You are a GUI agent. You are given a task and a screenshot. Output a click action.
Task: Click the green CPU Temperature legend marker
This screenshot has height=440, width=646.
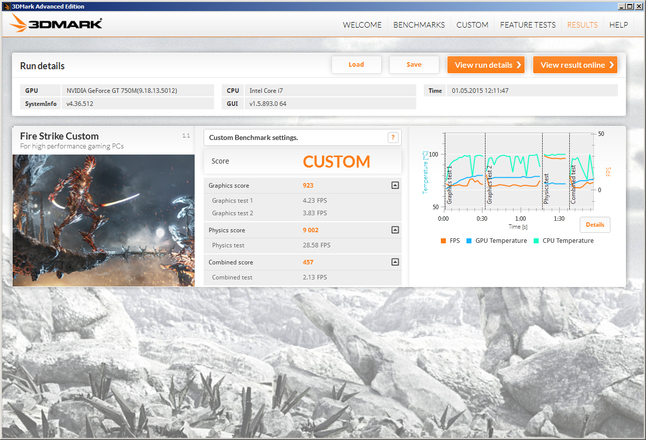coord(536,241)
